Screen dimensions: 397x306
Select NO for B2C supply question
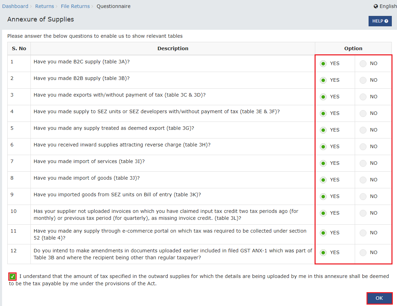click(363, 63)
